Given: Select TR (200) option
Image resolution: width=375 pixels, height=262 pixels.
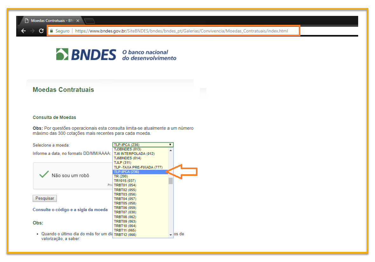Looking at the screenshot, I should click(140, 176).
